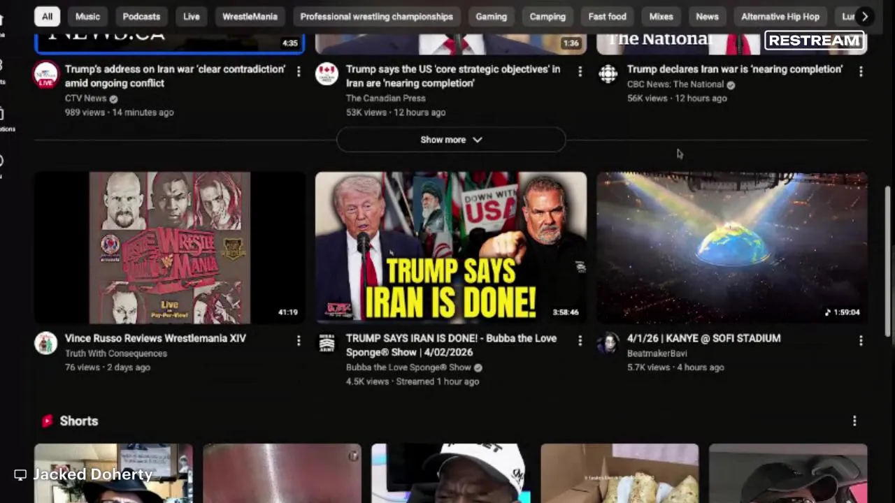Click the red Shorts logo icon
The width and height of the screenshot is (895, 503).
47,421
